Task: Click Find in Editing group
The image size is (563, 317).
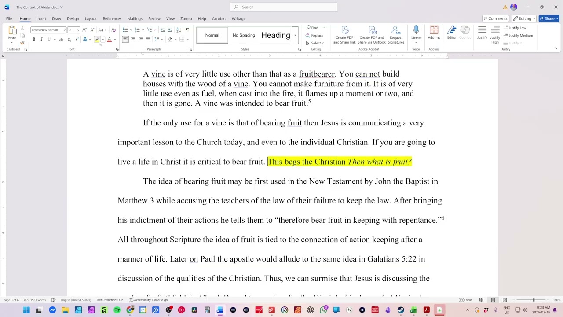Action: (x=313, y=28)
